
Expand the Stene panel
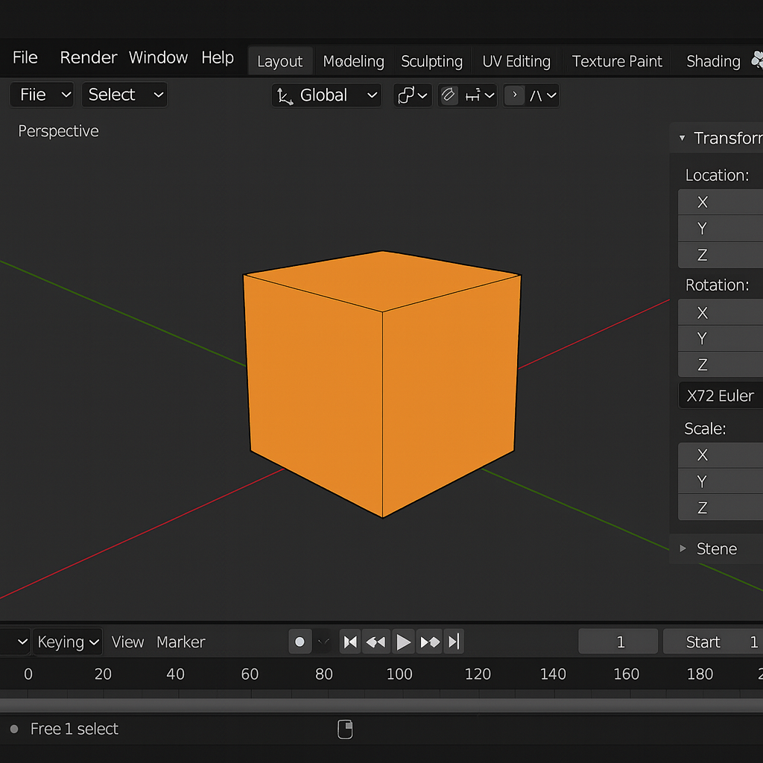(x=683, y=548)
